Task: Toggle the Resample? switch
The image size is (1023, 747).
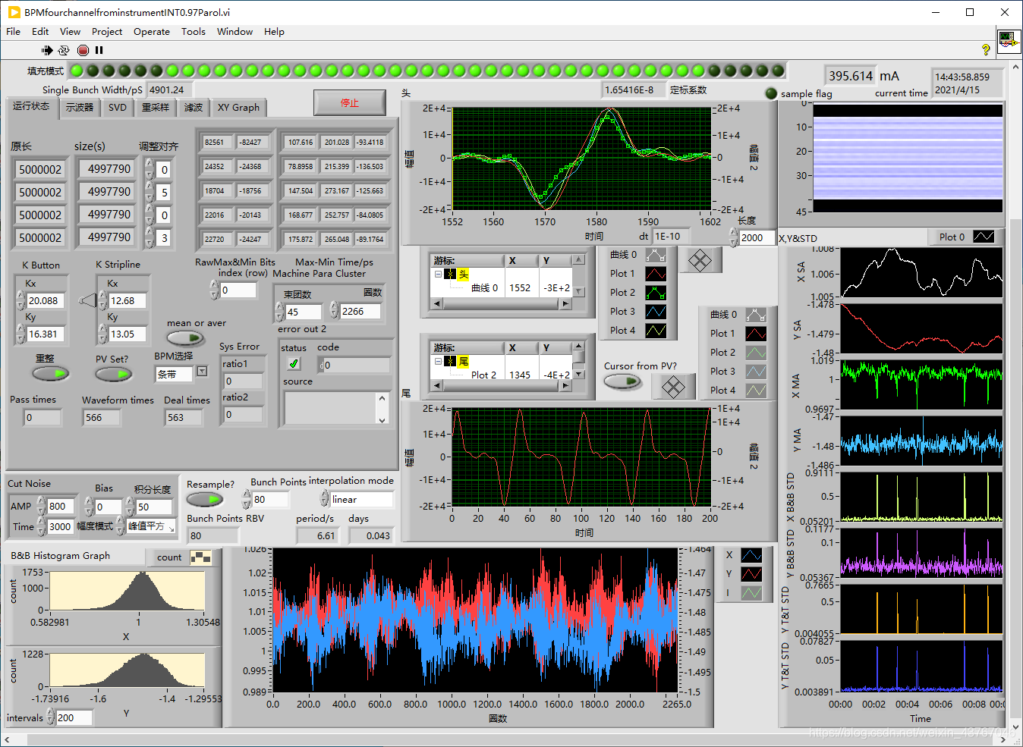Action: coord(204,499)
